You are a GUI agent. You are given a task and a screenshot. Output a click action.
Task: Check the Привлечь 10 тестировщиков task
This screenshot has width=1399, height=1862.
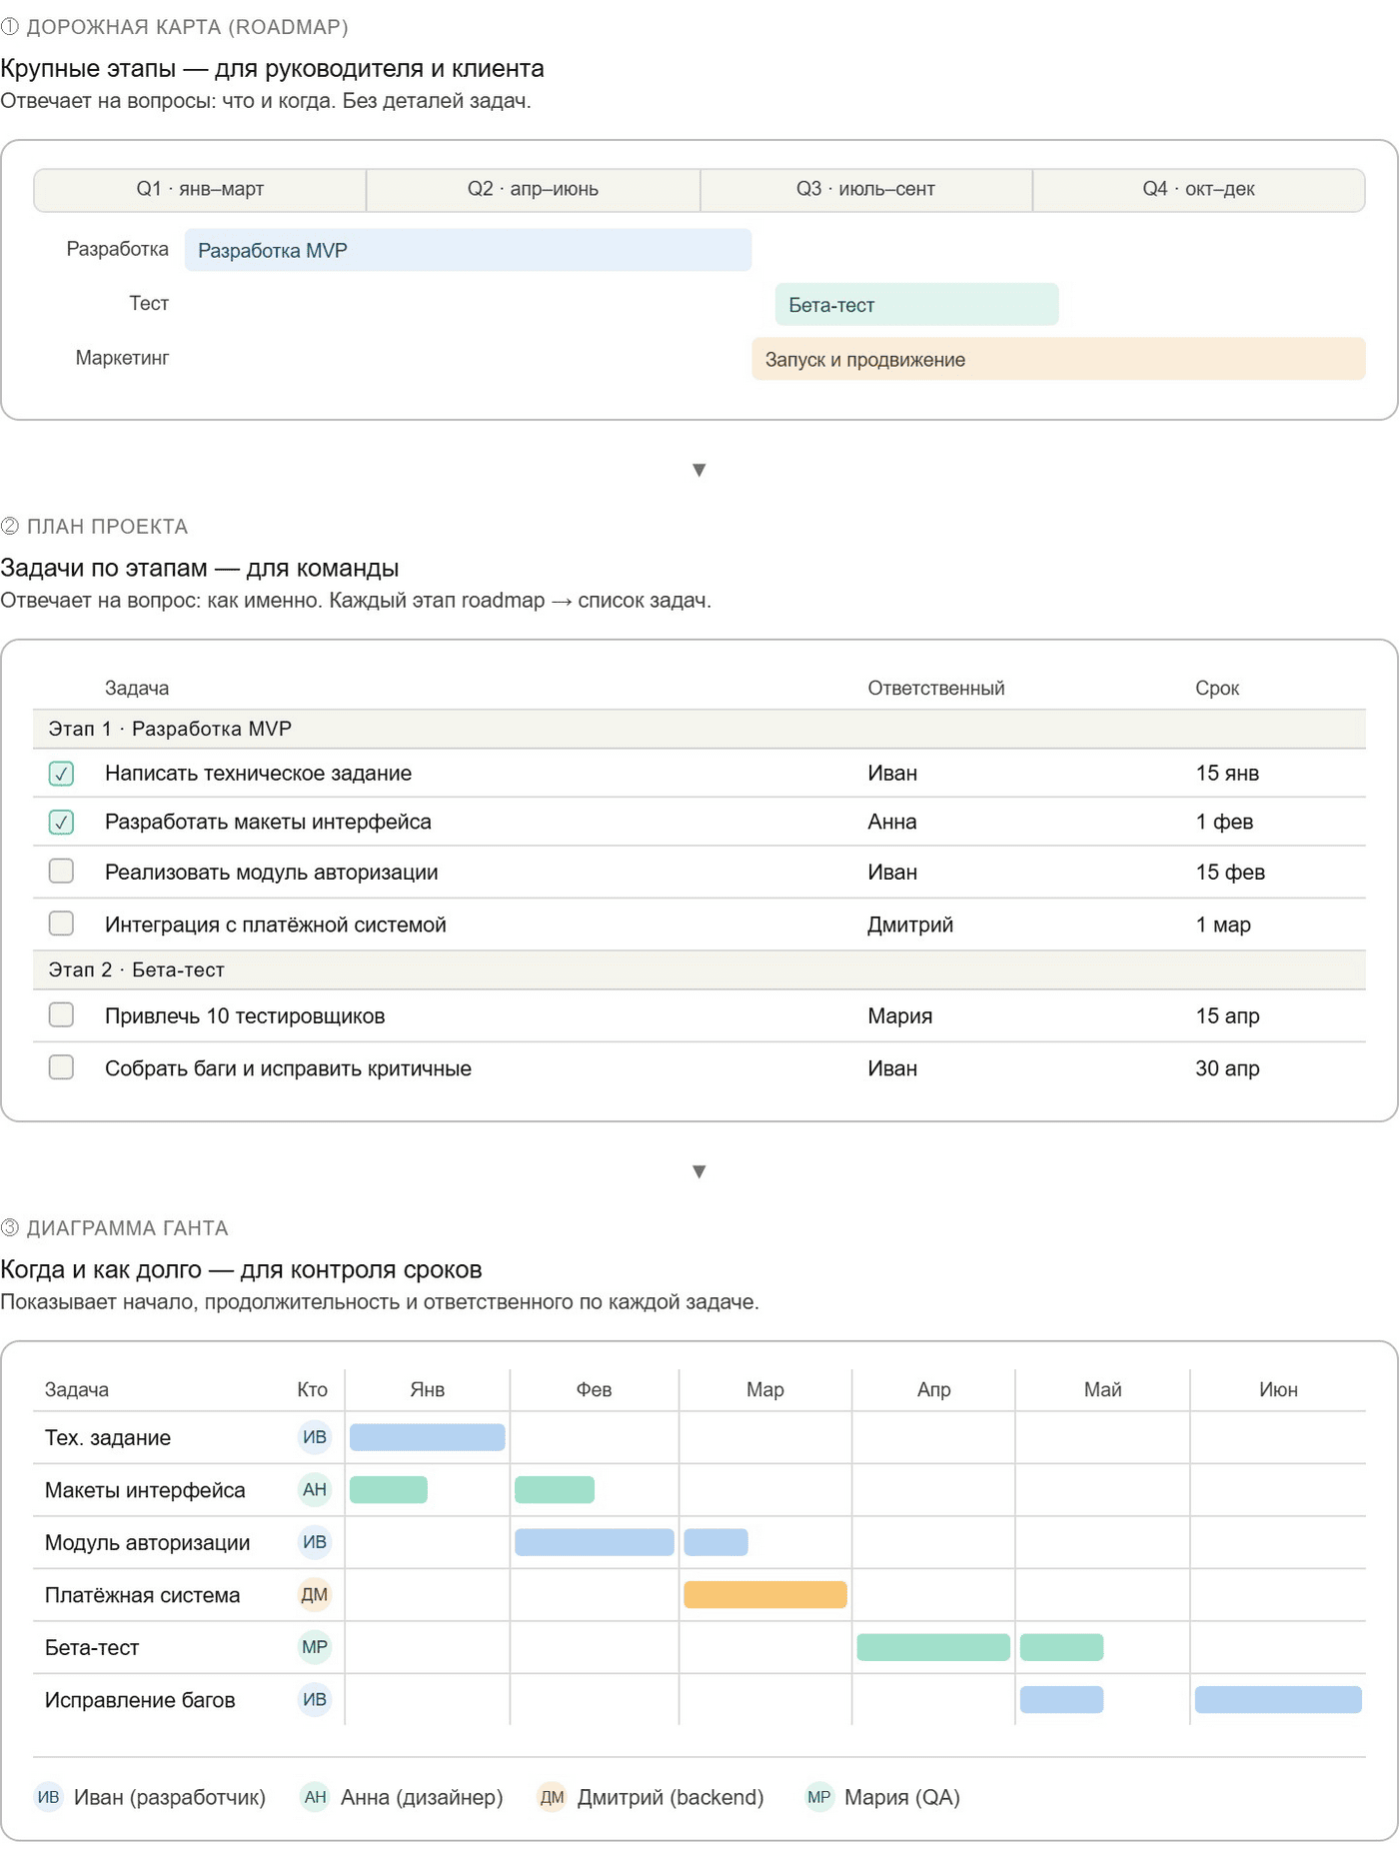[61, 1014]
